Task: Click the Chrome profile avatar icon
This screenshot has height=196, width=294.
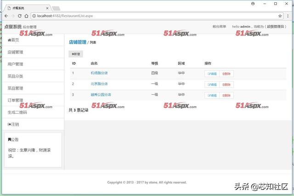Action: tap(253, 4)
